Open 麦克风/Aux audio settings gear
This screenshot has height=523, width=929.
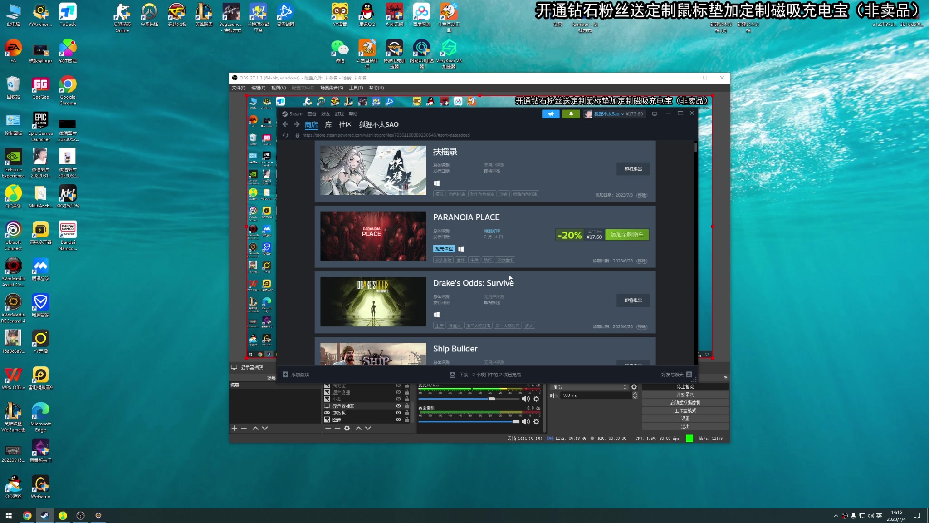(536, 399)
